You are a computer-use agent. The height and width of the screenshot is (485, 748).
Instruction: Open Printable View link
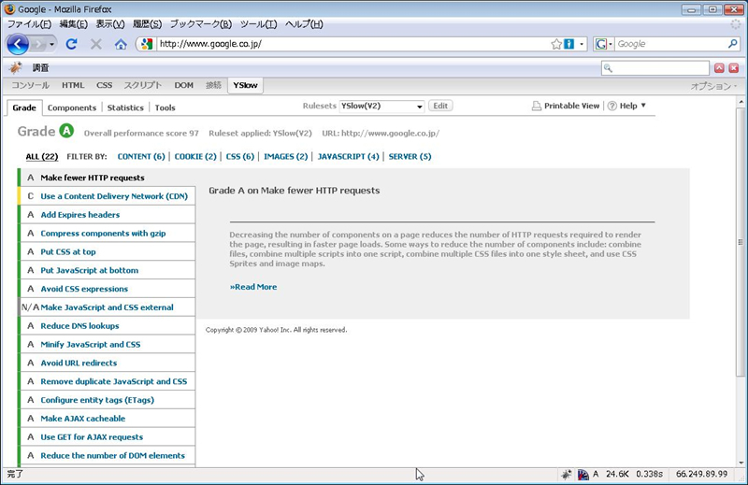[566, 106]
